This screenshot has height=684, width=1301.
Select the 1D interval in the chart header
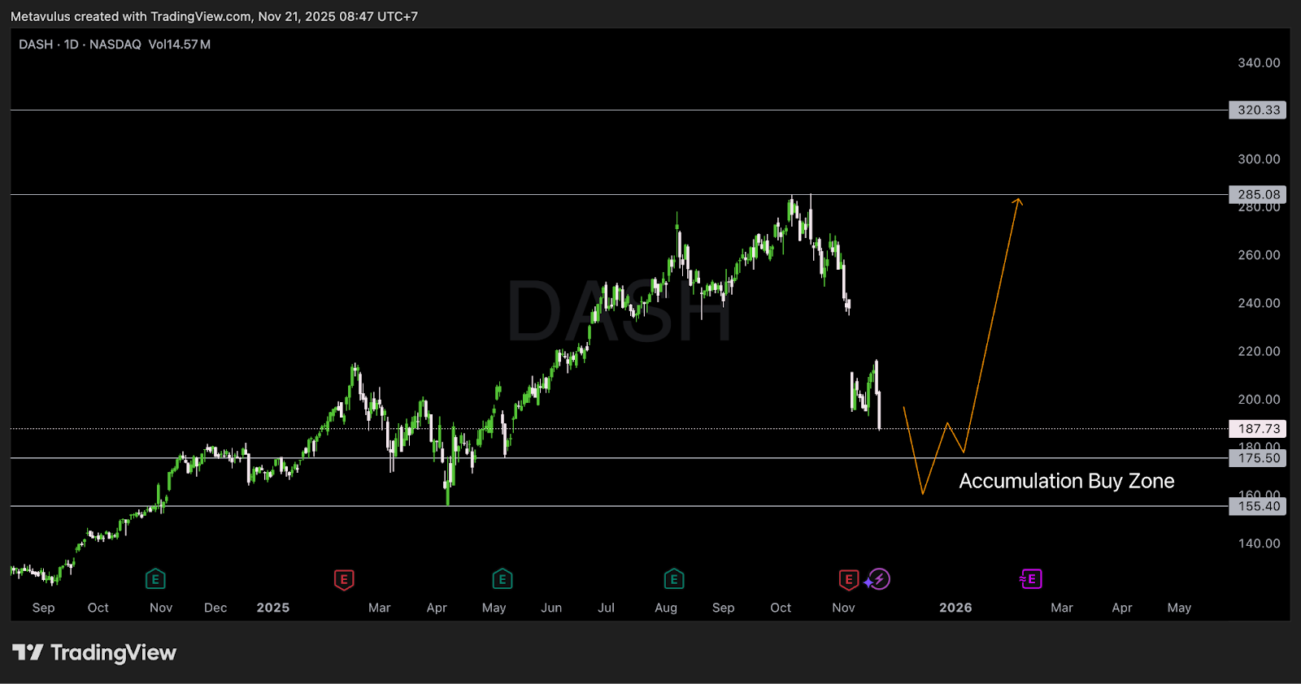click(x=72, y=45)
